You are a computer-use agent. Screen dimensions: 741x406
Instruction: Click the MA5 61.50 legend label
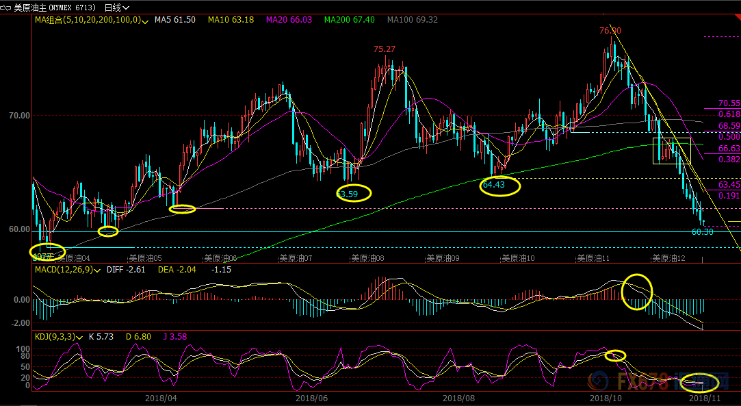point(174,20)
